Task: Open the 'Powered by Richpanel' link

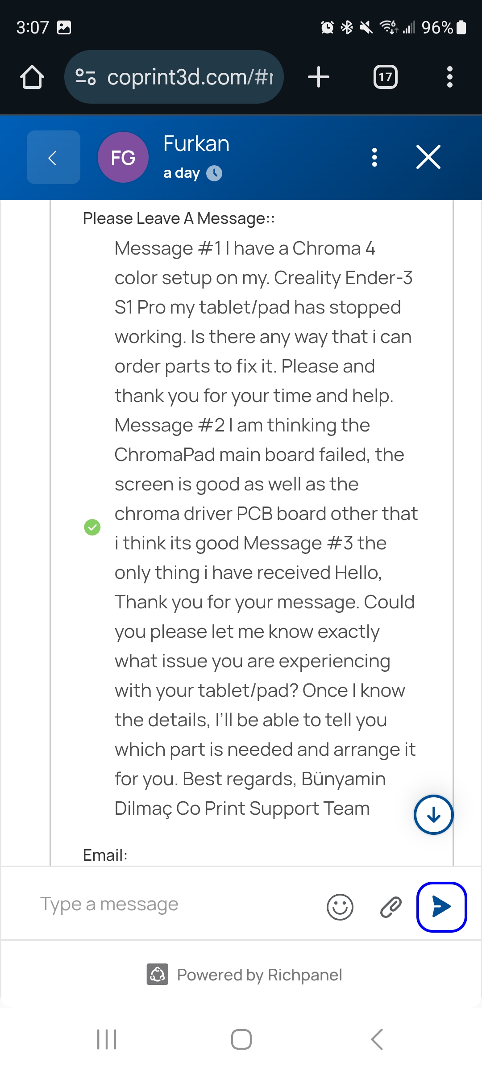Action: pos(245,975)
